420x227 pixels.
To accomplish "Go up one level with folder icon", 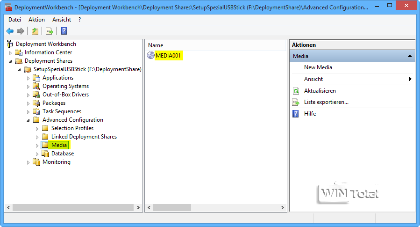I will coord(35,31).
